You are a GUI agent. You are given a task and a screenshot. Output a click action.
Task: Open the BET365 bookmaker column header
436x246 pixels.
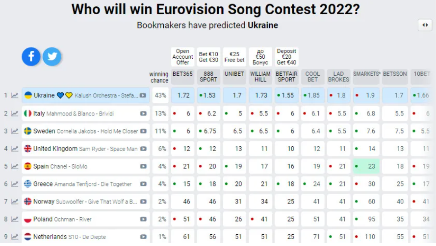pos(182,74)
